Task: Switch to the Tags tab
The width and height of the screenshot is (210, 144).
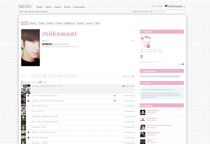Action: click(97, 23)
